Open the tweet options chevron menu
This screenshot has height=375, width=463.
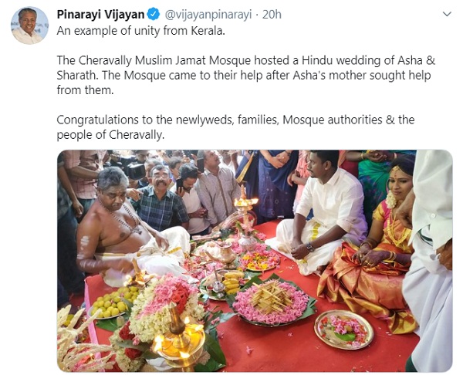[x=448, y=14]
